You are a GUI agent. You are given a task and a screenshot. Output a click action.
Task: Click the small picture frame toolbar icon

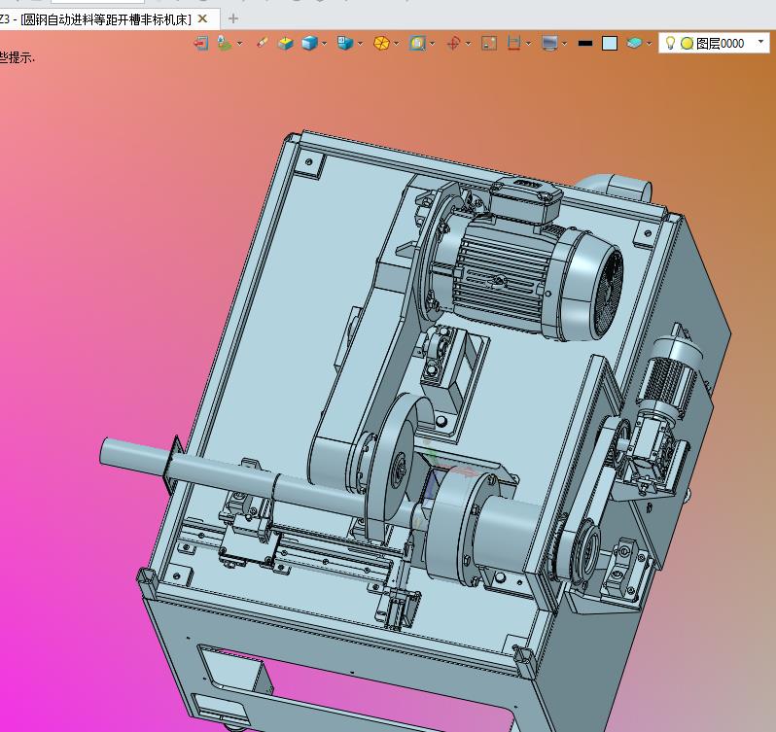point(489,43)
